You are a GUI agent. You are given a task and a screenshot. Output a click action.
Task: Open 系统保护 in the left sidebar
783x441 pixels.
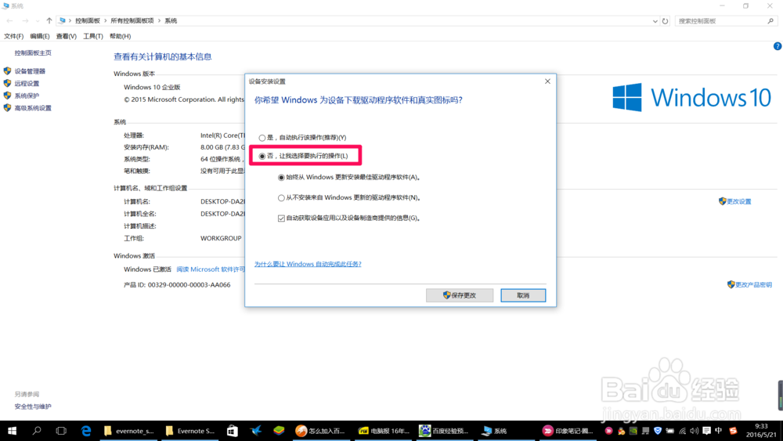pos(27,96)
